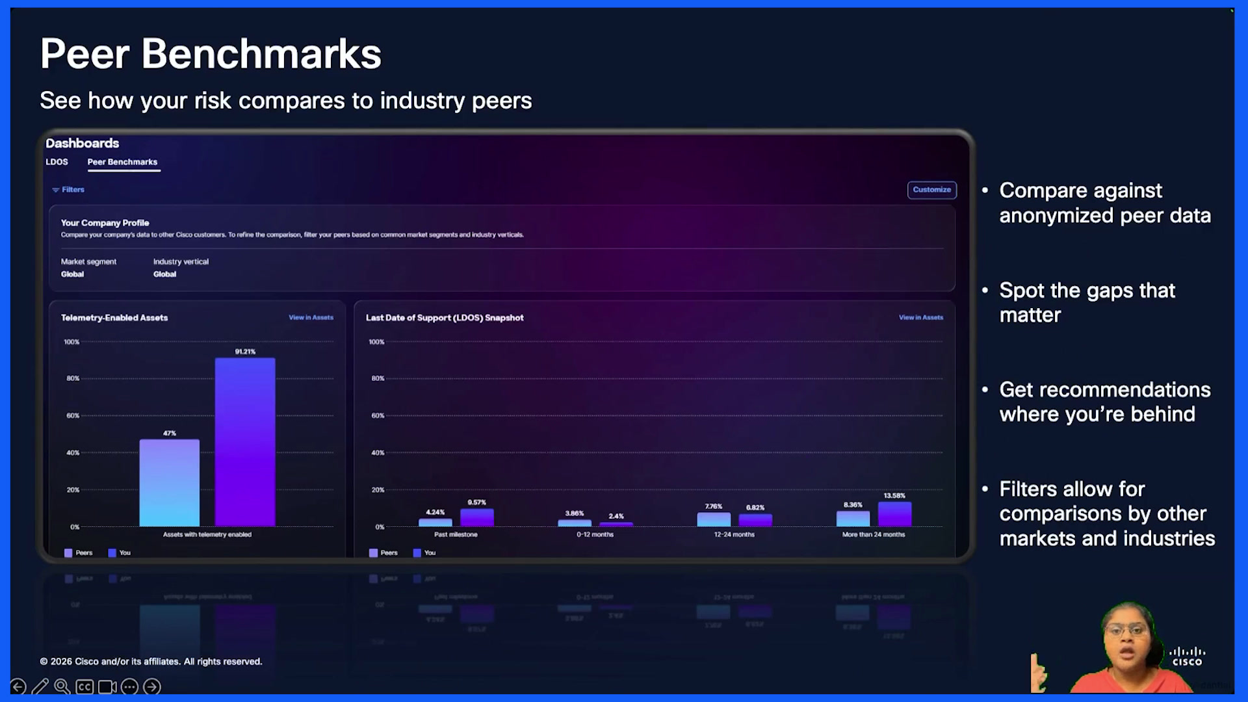Switch to the LDOS tab

57,162
